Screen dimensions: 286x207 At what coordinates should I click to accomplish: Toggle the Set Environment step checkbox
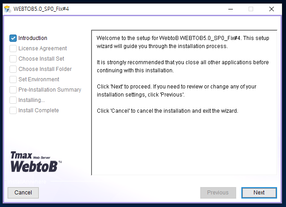click(13, 79)
